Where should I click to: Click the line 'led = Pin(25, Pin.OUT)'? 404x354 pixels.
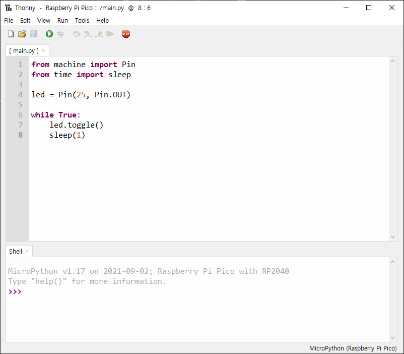81,95
